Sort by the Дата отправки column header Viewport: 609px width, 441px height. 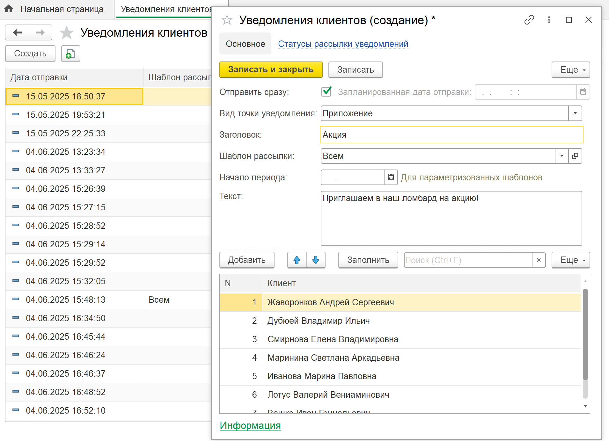[74, 77]
